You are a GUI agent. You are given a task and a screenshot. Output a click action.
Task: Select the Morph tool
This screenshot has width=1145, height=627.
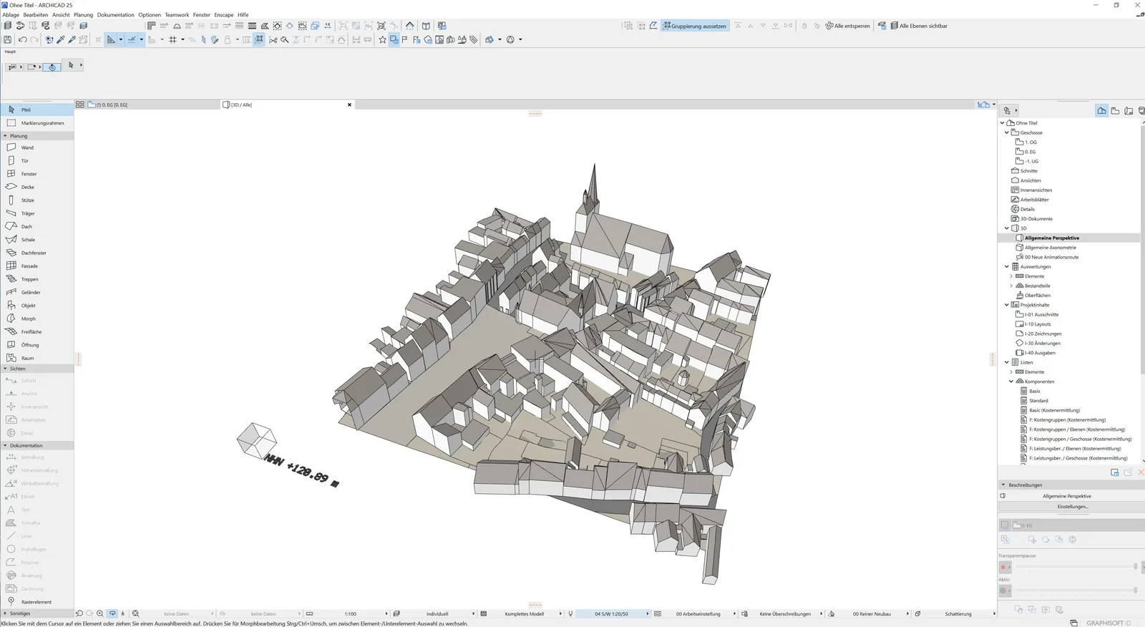click(37, 319)
